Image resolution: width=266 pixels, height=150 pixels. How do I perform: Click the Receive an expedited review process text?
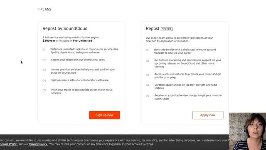(188, 97)
